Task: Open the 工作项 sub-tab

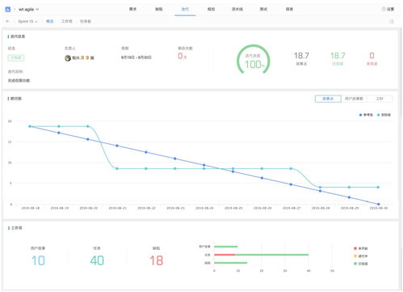Action: [x=67, y=21]
